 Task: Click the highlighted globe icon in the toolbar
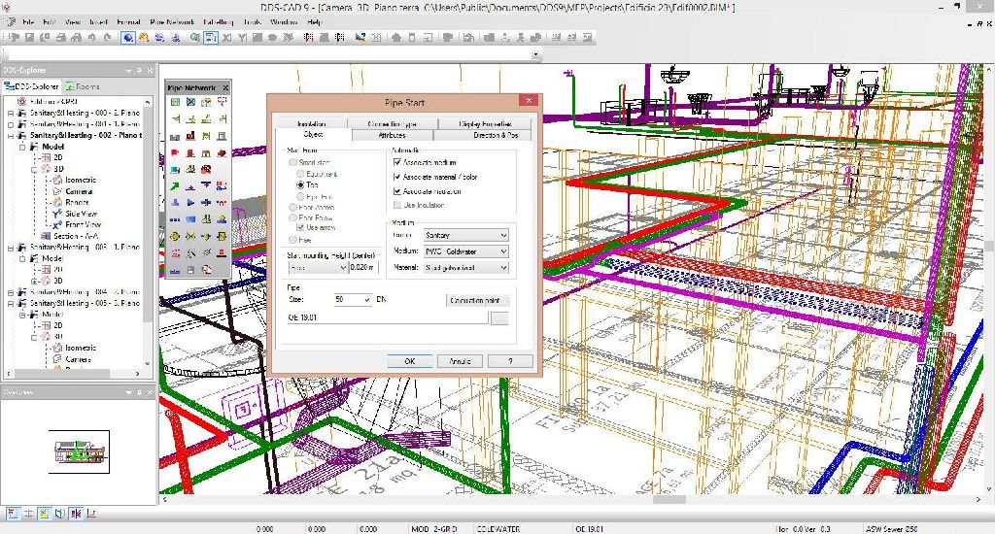[x=128, y=38]
